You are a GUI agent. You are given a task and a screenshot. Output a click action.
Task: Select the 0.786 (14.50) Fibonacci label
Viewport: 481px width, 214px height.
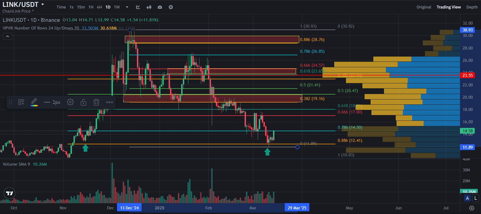click(350, 127)
